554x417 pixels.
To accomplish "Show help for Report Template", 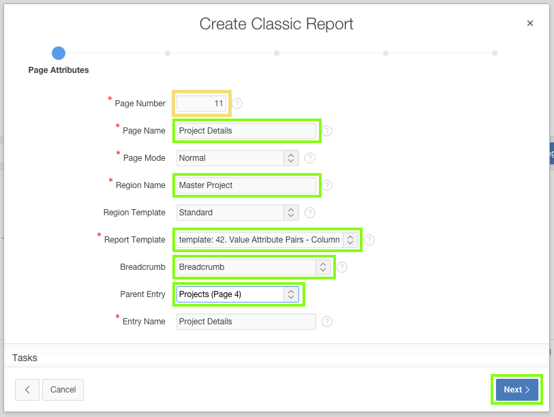I will click(x=369, y=240).
